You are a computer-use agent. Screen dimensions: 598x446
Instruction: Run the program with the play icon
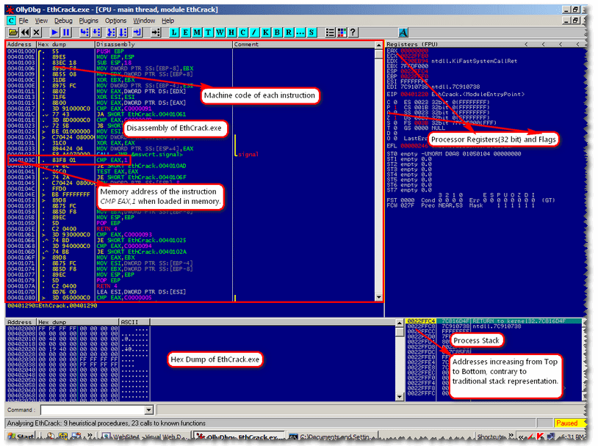(x=55, y=33)
